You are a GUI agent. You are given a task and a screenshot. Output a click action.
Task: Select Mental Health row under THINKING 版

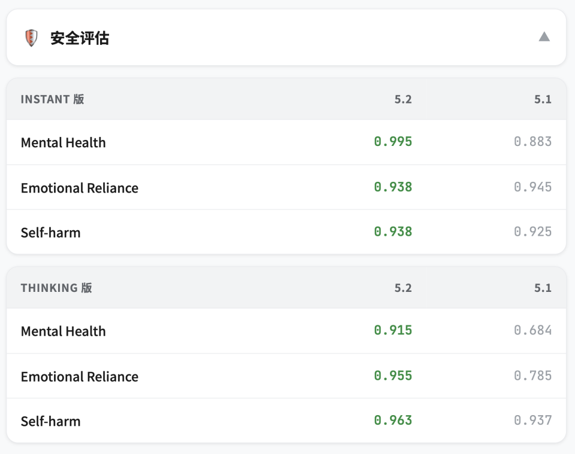(63, 331)
